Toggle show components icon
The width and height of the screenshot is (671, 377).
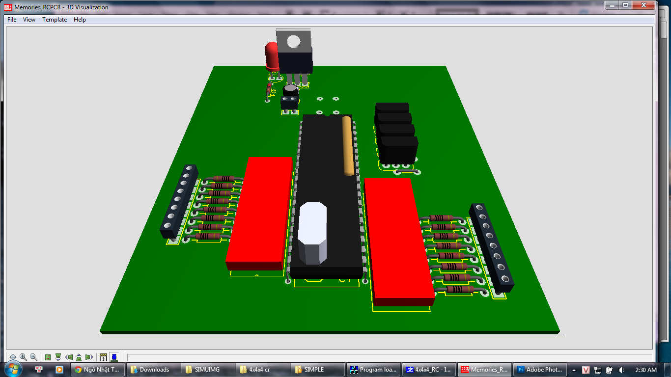pos(114,357)
